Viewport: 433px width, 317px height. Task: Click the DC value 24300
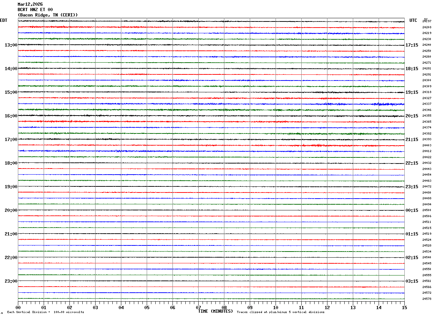427,80
